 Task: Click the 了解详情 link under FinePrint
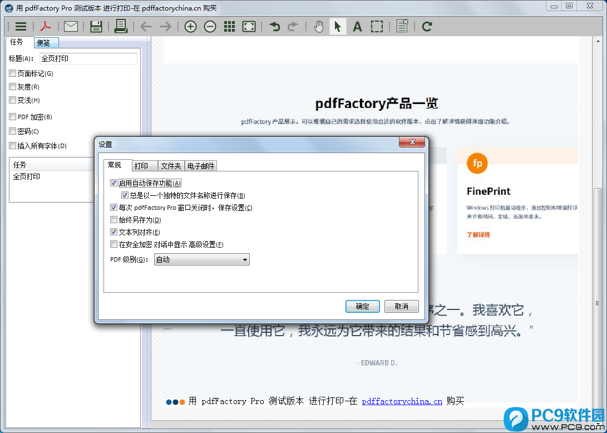click(x=478, y=235)
